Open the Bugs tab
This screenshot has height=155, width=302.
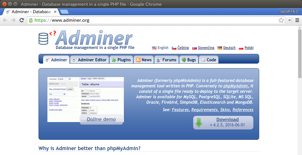pos(189,60)
